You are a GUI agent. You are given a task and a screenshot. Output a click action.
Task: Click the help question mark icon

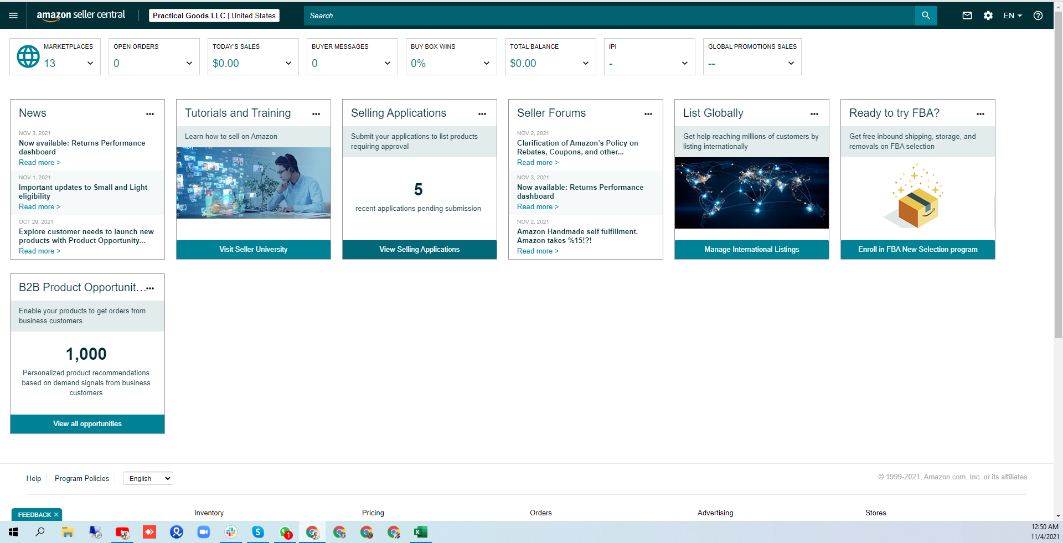[x=1038, y=15]
